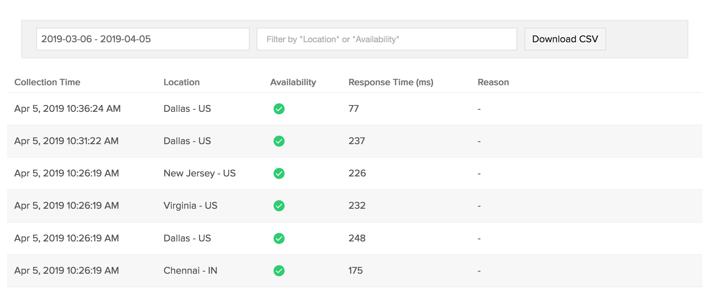Click the Virginia - US location text
The image size is (710, 289).
coord(190,206)
